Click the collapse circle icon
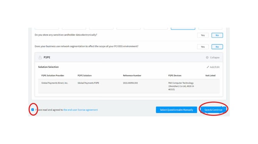 coord(207,57)
